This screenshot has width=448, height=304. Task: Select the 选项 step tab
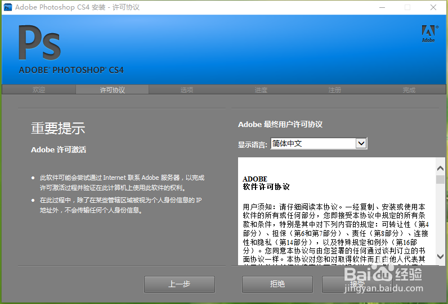click(186, 90)
